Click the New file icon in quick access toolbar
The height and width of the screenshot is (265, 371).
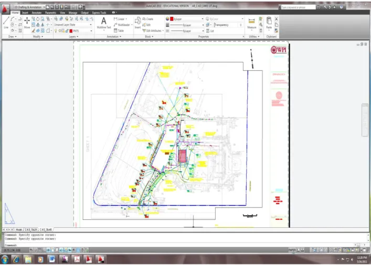(x=48, y=7)
